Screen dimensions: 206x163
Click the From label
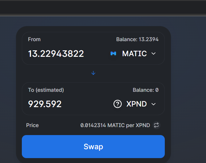pos(34,39)
